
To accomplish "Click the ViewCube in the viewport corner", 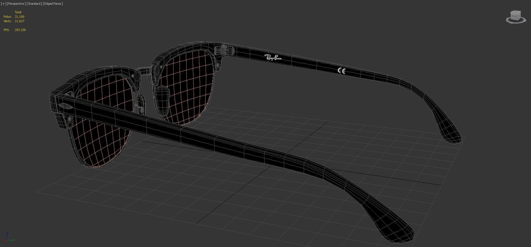I will [516, 15].
